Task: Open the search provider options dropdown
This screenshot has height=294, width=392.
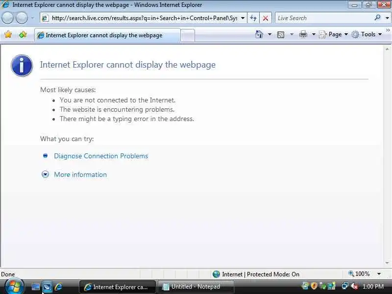Action: 387,18
